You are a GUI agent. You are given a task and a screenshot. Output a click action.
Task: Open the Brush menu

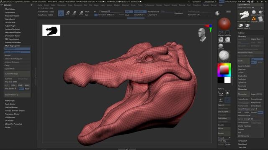[46, 5]
